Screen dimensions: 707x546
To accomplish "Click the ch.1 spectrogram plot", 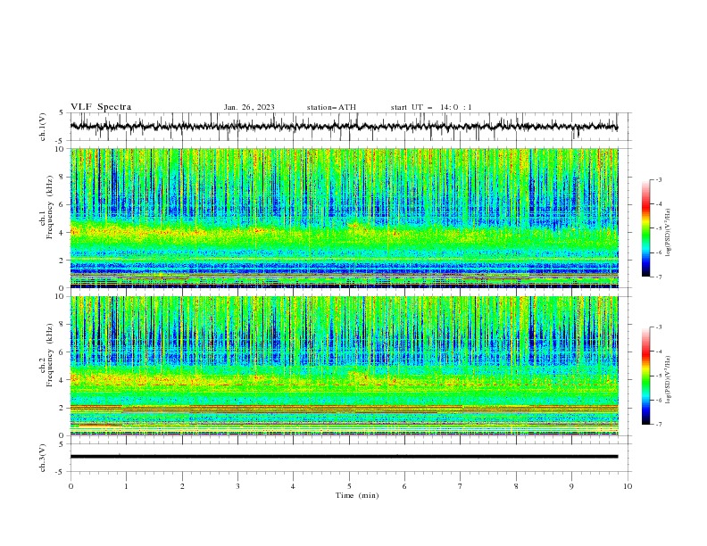I will 344,218.
